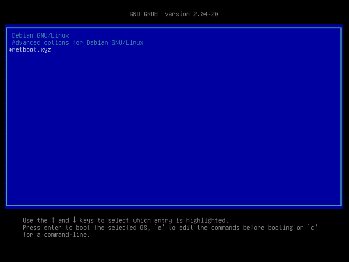Click the 'for a command-line.' text
Screen dimensions: 349x262
[56, 235]
